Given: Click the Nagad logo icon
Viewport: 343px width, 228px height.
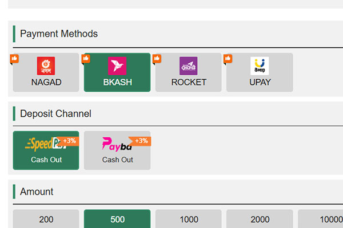Looking at the screenshot, I should [46, 66].
